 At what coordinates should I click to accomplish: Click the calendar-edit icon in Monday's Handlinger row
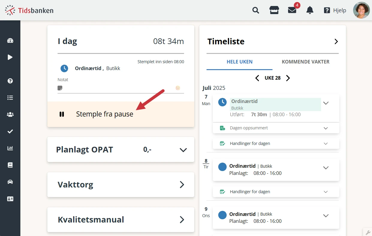coord(222,143)
